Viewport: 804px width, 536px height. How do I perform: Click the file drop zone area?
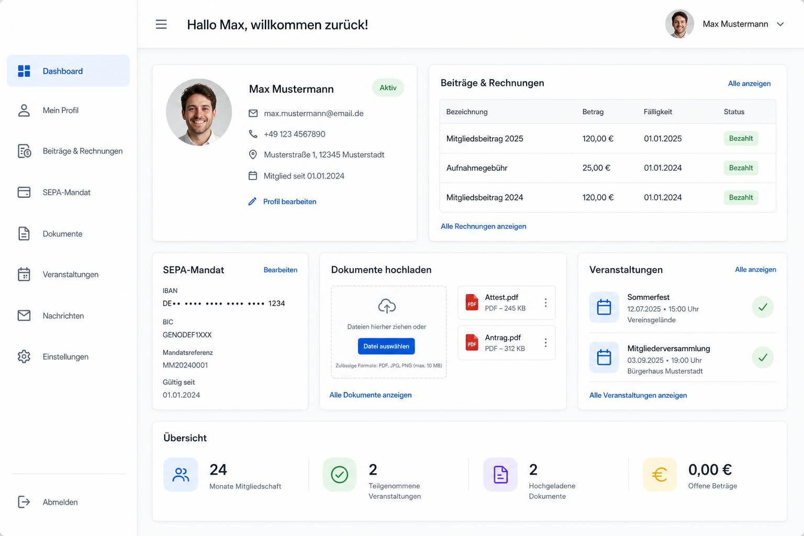(x=388, y=332)
